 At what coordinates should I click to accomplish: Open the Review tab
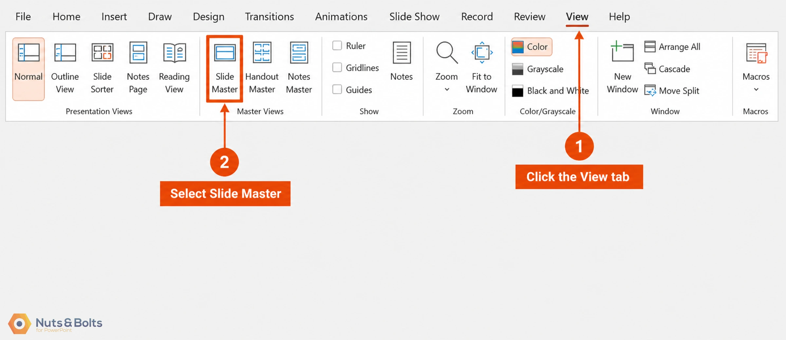click(530, 16)
